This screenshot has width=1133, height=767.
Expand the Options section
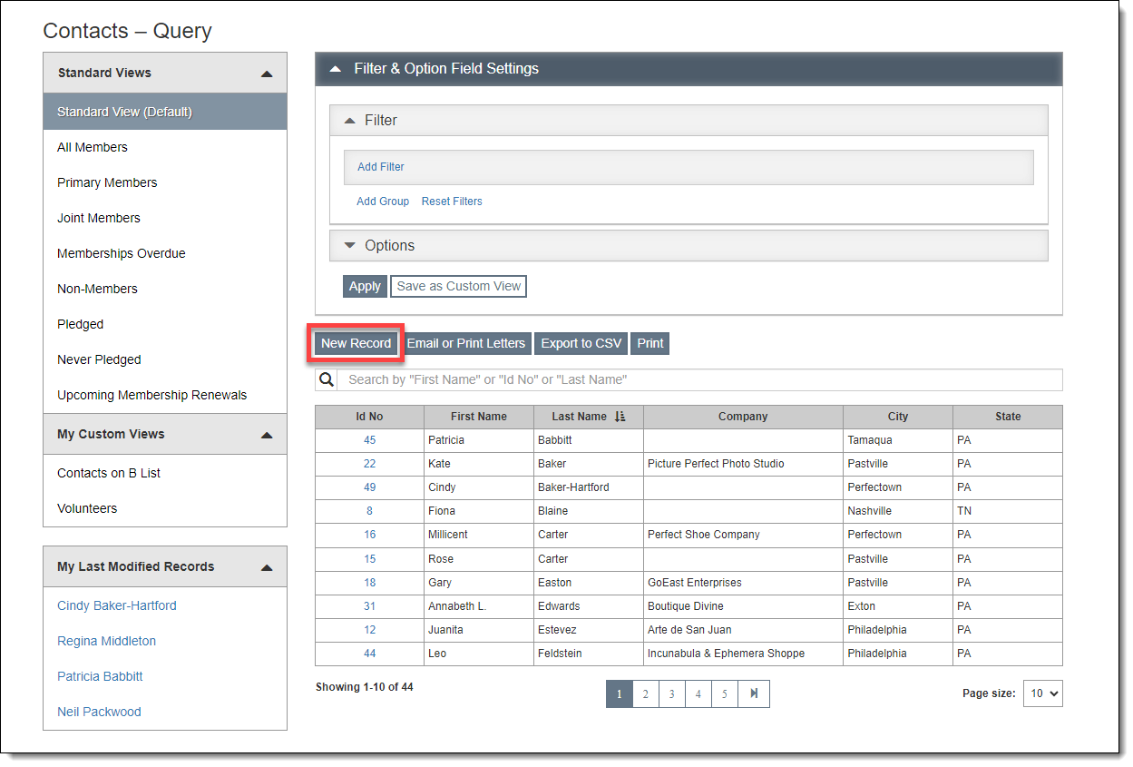350,246
